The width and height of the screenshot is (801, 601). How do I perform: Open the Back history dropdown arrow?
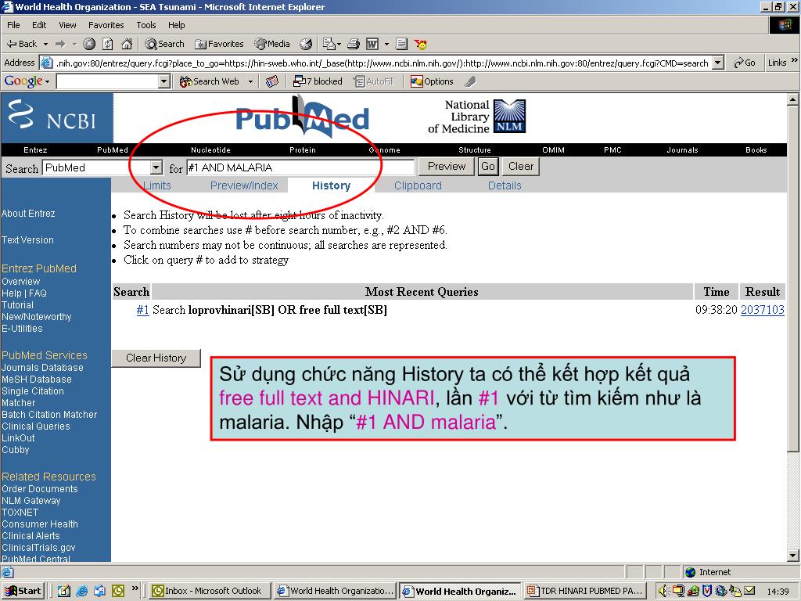click(45, 44)
